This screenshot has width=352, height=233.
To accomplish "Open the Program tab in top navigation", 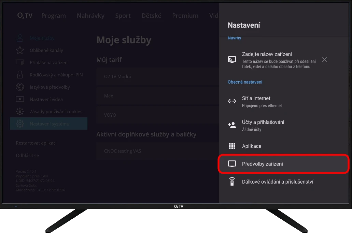I will tap(54, 16).
